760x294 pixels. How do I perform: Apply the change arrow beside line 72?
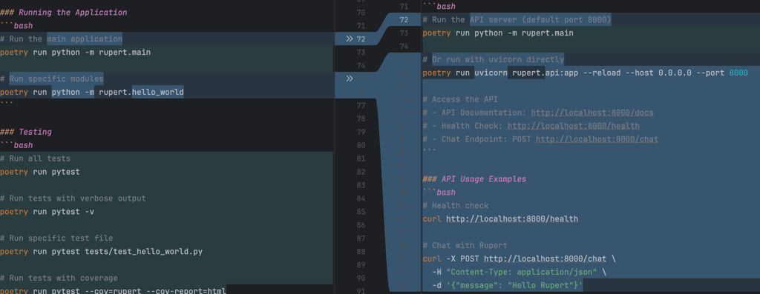point(349,39)
